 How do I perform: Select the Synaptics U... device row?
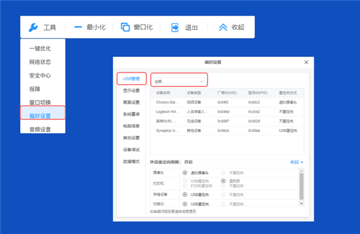(227, 131)
